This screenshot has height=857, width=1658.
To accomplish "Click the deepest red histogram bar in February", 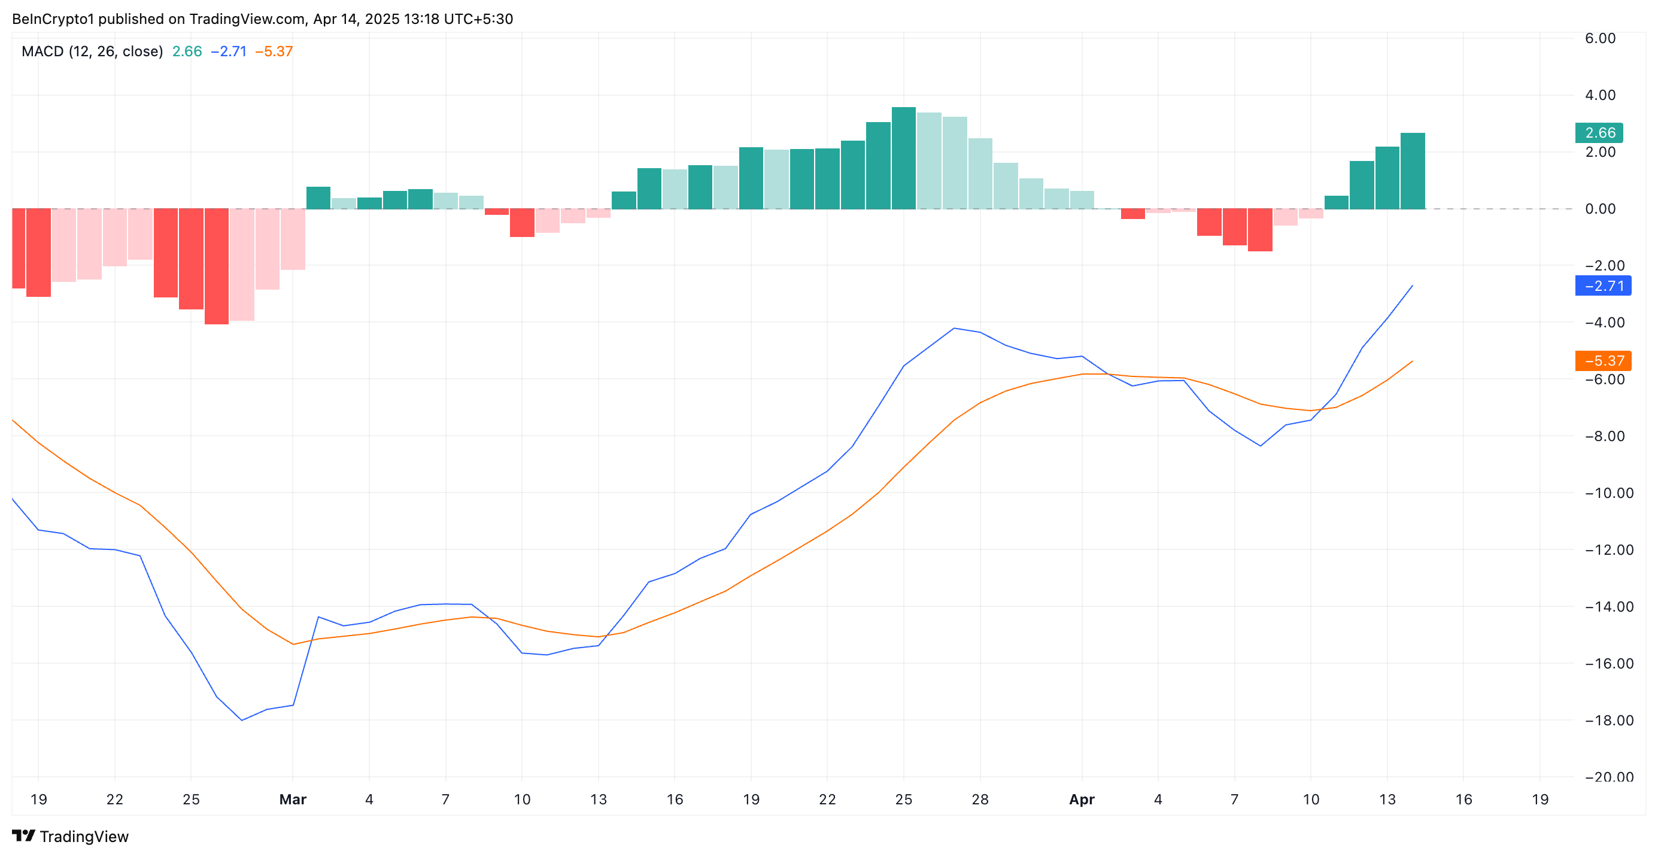I will click(x=216, y=266).
